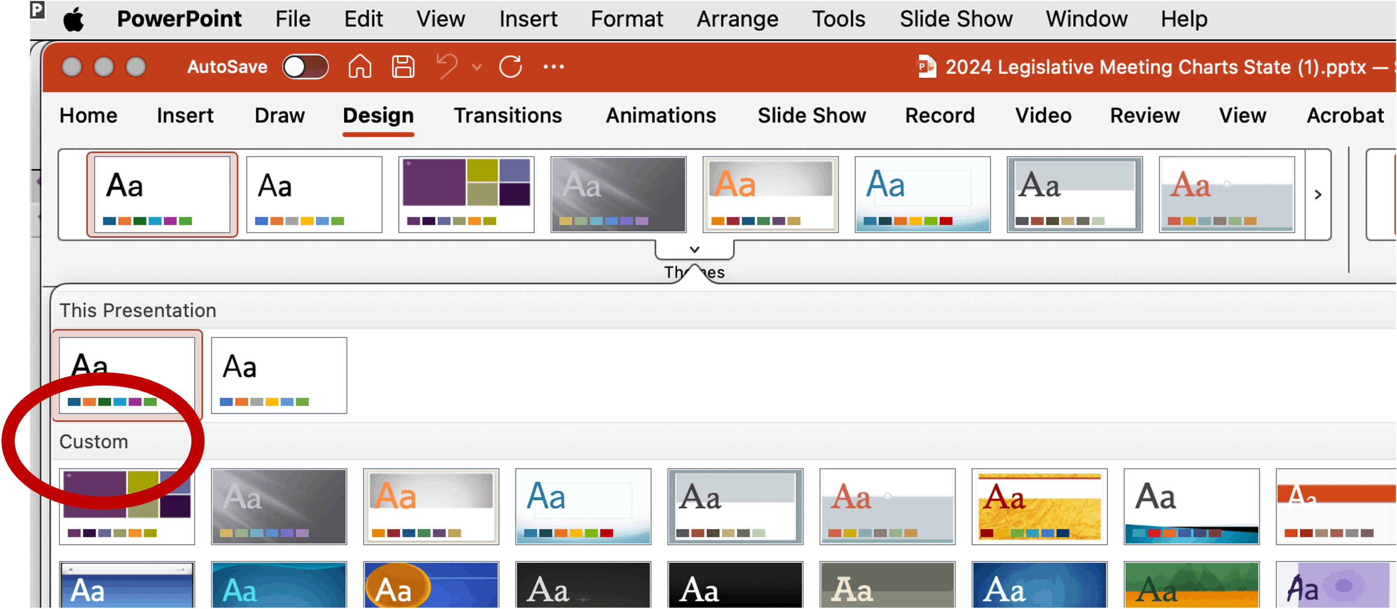Click the Undo arrow icon
The image size is (1397, 609).
tap(447, 67)
